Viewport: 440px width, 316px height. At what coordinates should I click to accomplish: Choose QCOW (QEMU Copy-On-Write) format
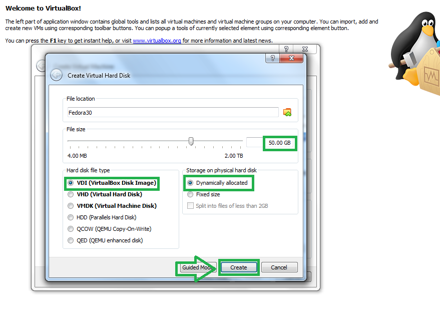(x=110, y=229)
